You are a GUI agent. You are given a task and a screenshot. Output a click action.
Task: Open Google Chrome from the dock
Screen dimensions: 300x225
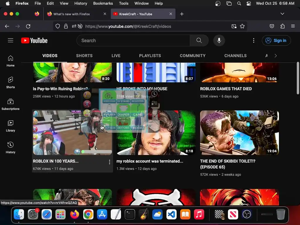click(x=88, y=214)
